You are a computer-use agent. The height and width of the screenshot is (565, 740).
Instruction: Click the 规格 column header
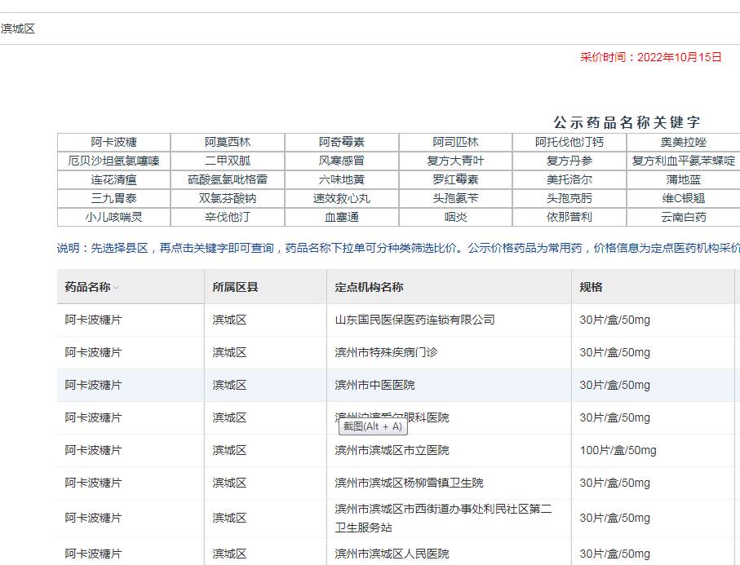pyautogui.click(x=591, y=287)
